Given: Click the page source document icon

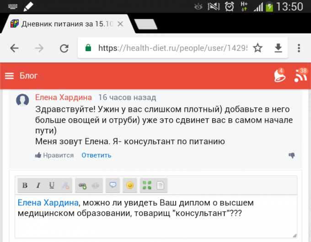Looking at the screenshot, I should click(160, 185).
